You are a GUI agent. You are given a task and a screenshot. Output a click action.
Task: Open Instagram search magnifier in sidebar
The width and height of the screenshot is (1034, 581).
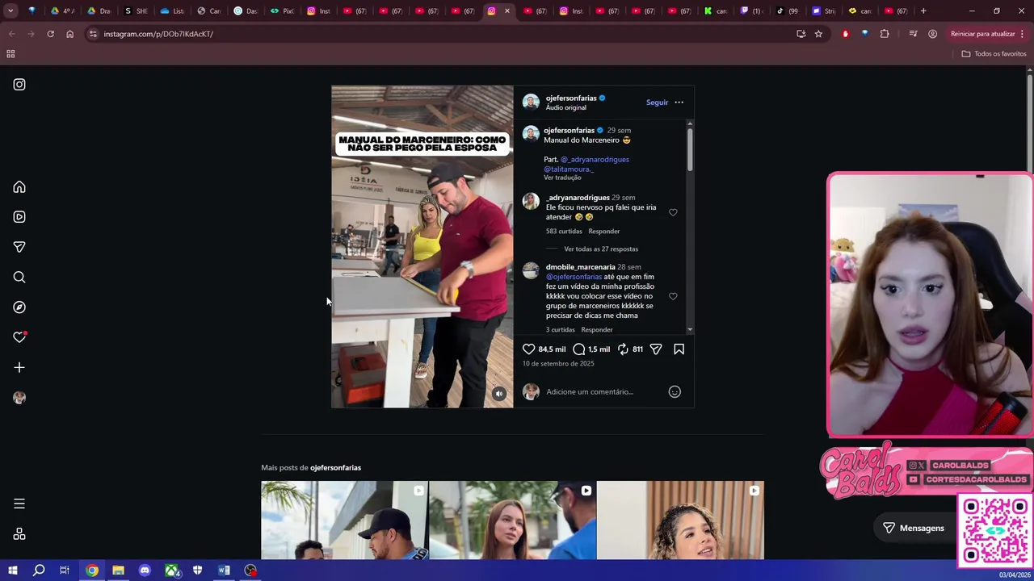pos(19,278)
